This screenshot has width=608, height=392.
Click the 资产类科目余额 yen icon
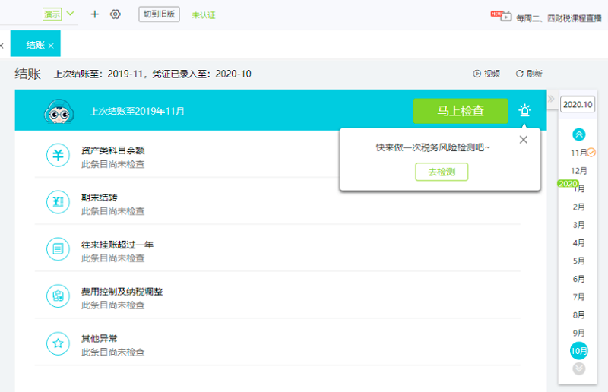click(58, 156)
